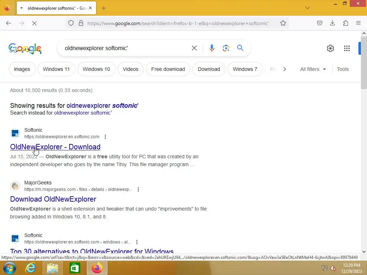Open options for first Softonic result
This screenshot has width=367, height=275.
pos(105,137)
